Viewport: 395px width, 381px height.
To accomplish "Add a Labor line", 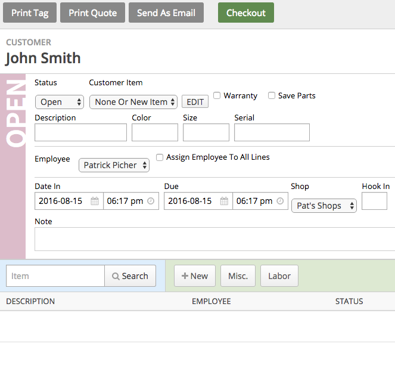I will (x=279, y=276).
